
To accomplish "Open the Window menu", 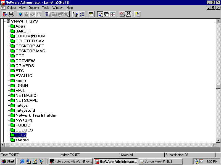I will pyautogui.click(x=58, y=8).
